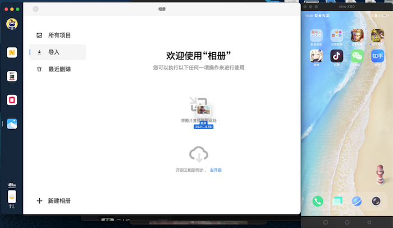Minimize the album window with yellow button
The height and width of the screenshot is (228, 393).
click(x=12, y=10)
